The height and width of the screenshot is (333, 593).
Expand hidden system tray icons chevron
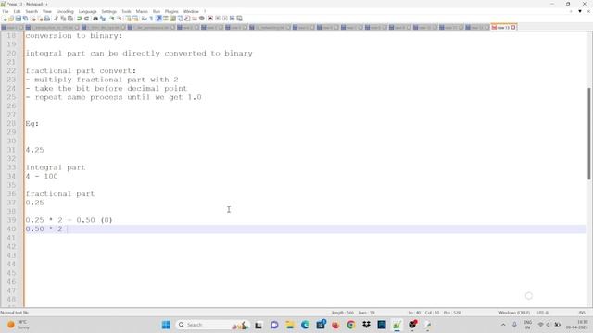503,325
